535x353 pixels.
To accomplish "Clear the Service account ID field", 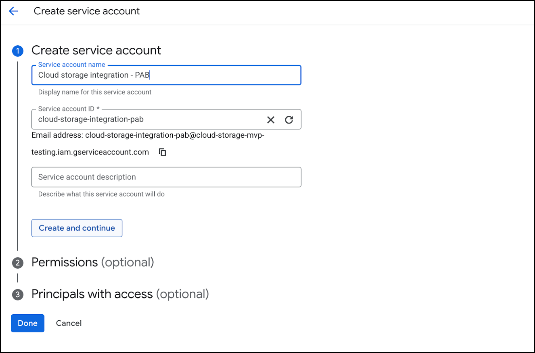I will [271, 120].
